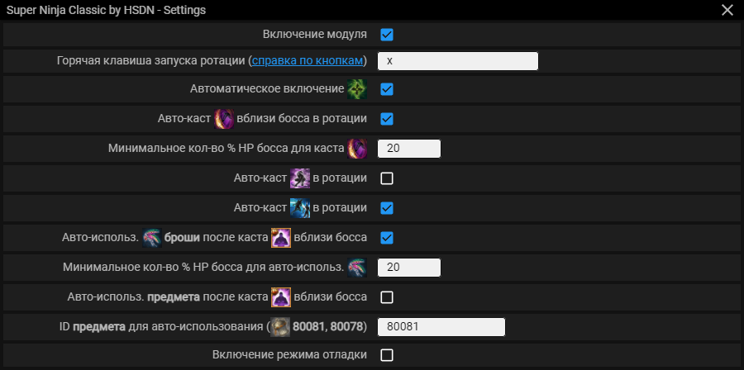Click the blue skill icon in Авто-каст в ротации row

pos(300,207)
